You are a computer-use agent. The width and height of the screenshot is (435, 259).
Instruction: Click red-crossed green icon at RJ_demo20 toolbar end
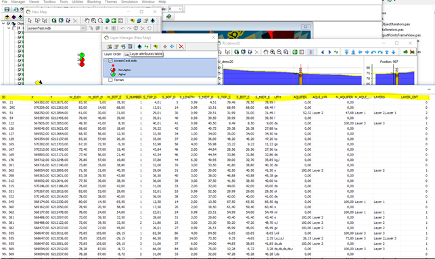click(x=412, y=52)
